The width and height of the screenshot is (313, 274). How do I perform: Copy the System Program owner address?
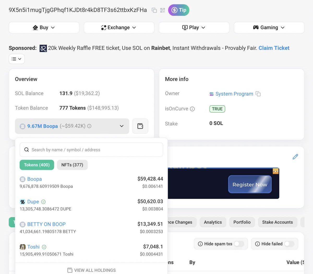click(258, 94)
